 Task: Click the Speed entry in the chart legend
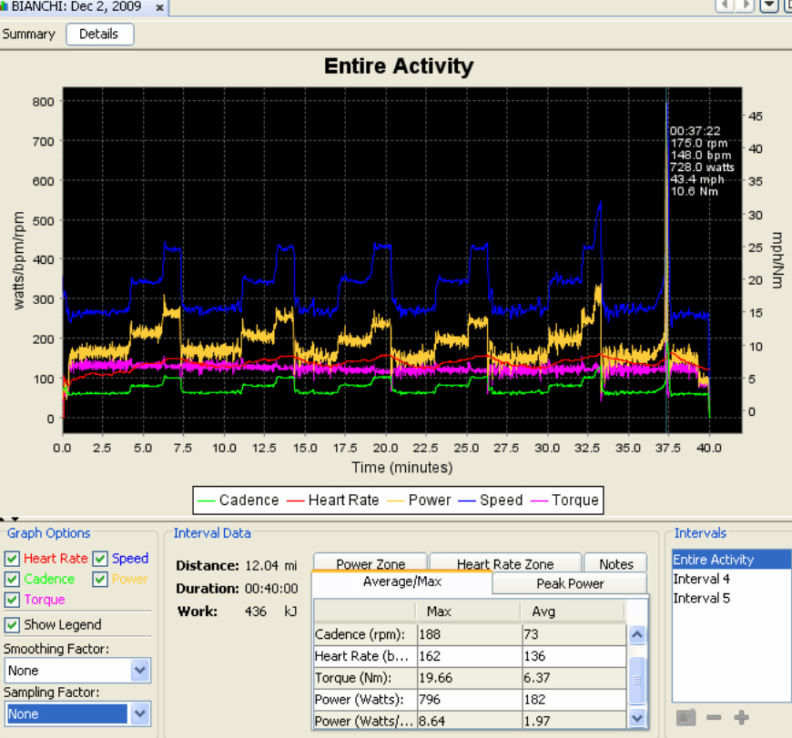[491, 500]
